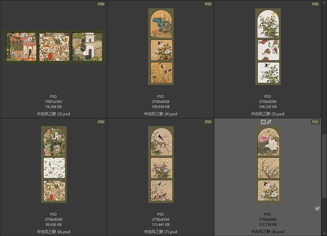Click the filename 中古风三联 (6).psd
Viewport: 327px width, 236px height.
click(54, 232)
